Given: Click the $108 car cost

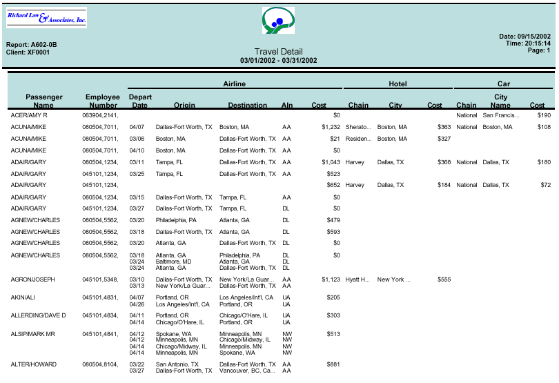Looking at the screenshot, I should (x=544, y=127).
